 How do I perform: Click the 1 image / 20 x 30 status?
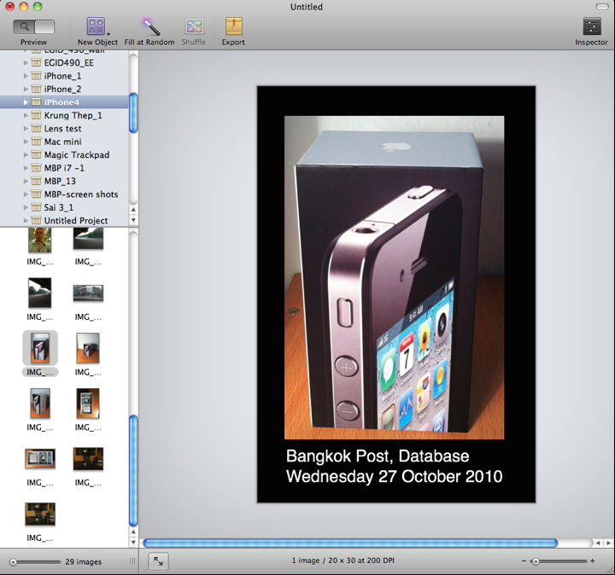(343, 560)
